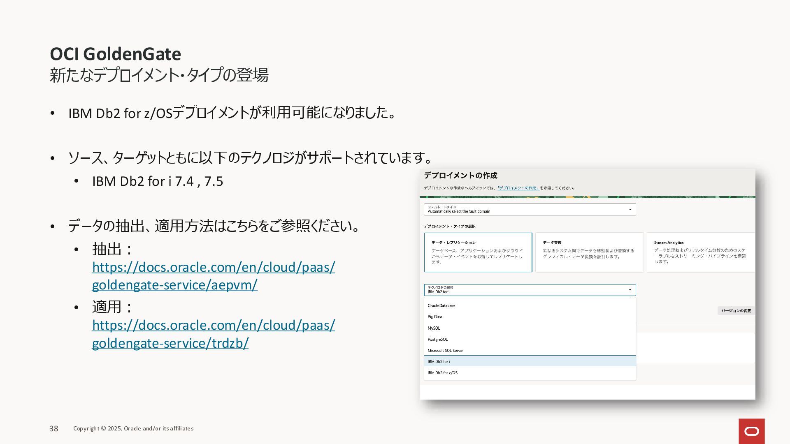The height and width of the screenshot is (444, 790).
Task: Select the データ・レプリケーション deployment type card
Action: pos(478,252)
